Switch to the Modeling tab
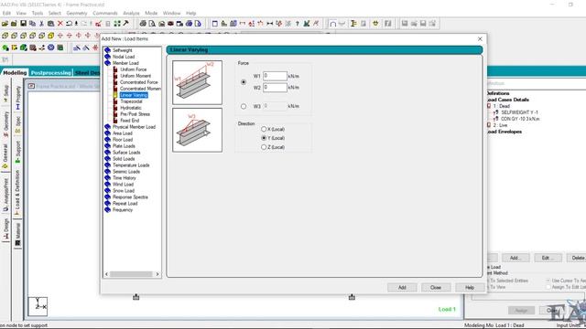The width and height of the screenshot is (586, 329). click(x=15, y=73)
